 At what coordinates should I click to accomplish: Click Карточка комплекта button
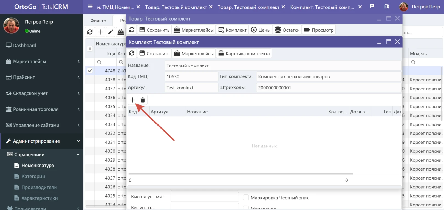pyautogui.click(x=244, y=53)
